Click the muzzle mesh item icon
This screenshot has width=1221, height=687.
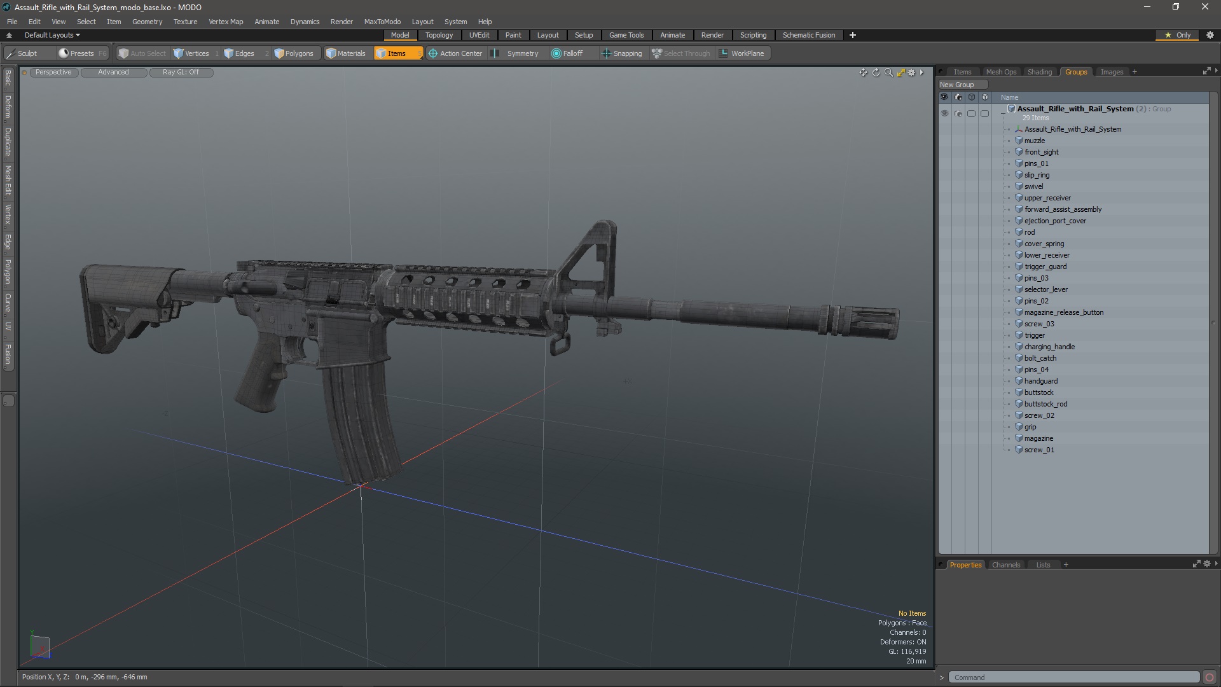(x=1019, y=141)
